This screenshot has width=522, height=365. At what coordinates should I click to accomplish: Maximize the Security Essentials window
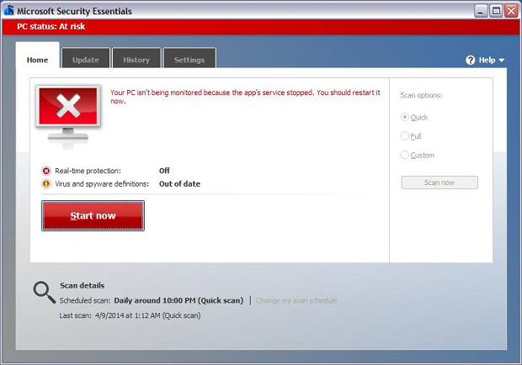(x=496, y=11)
